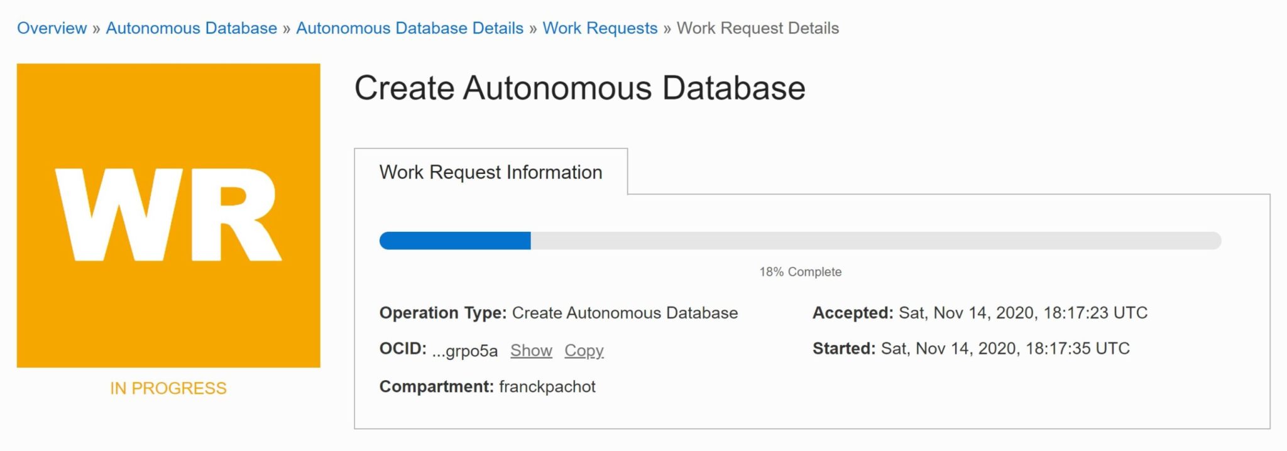Viewport: 1287px width, 451px height.
Task: Show the full OCID
Action: pyautogui.click(x=531, y=350)
